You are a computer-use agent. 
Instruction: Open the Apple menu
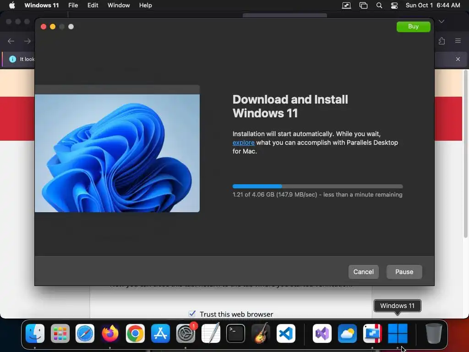[12, 5]
